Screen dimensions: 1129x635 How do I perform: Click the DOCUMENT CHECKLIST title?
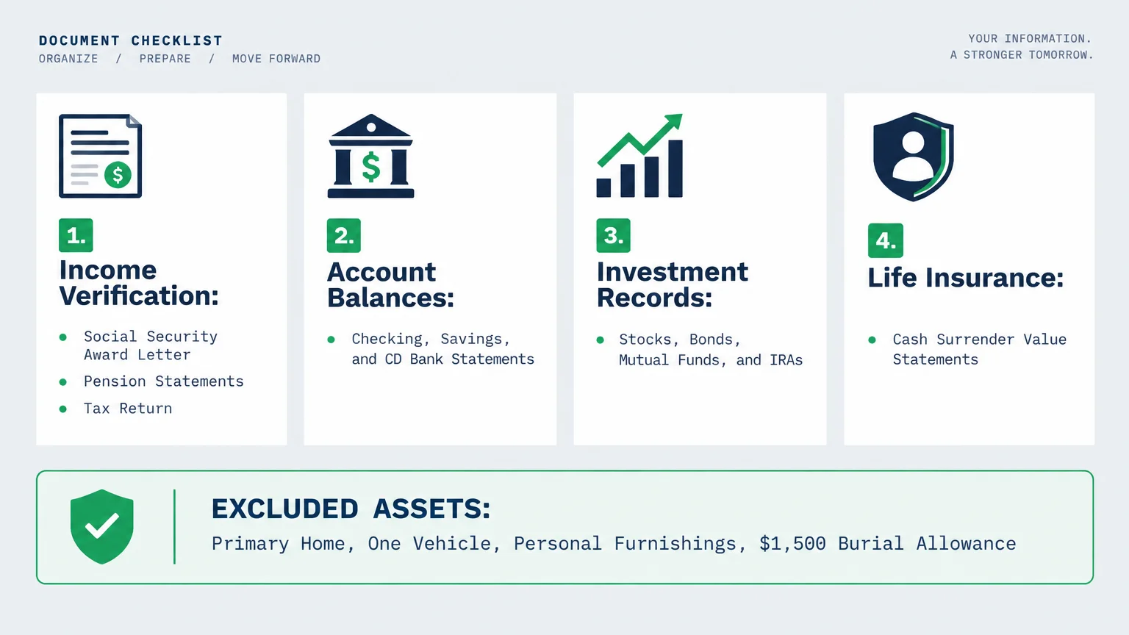click(131, 40)
